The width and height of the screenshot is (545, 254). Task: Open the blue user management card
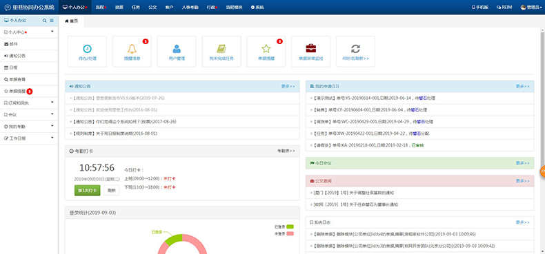pos(177,52)
